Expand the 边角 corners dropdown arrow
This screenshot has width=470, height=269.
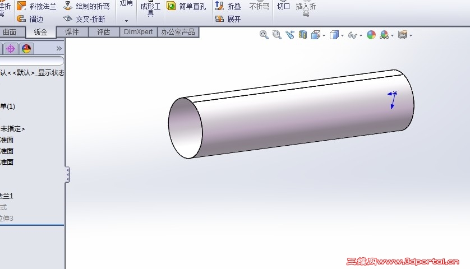coord(127,21)
